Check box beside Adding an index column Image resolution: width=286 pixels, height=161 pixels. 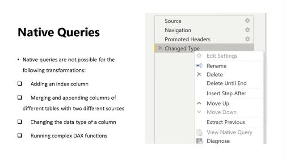click(x=20, y=84)
